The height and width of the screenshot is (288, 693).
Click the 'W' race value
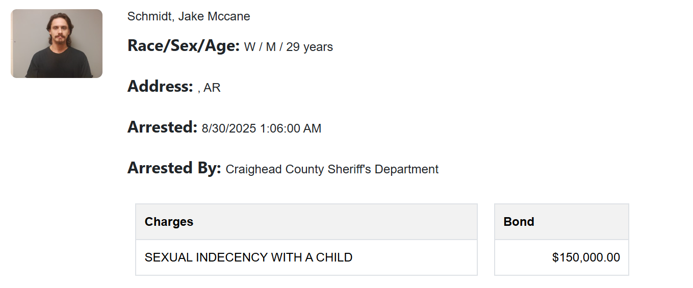coord(250,47)
